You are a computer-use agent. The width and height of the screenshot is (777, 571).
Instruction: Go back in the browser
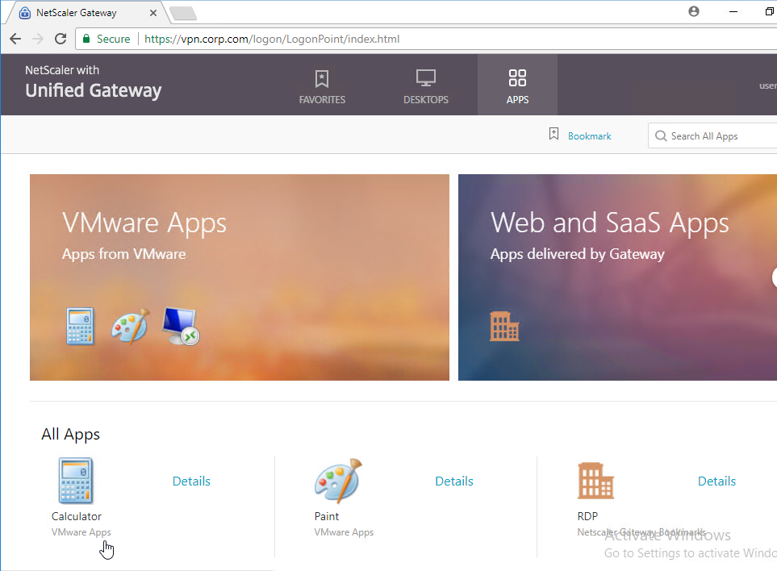tap(15, 39)
